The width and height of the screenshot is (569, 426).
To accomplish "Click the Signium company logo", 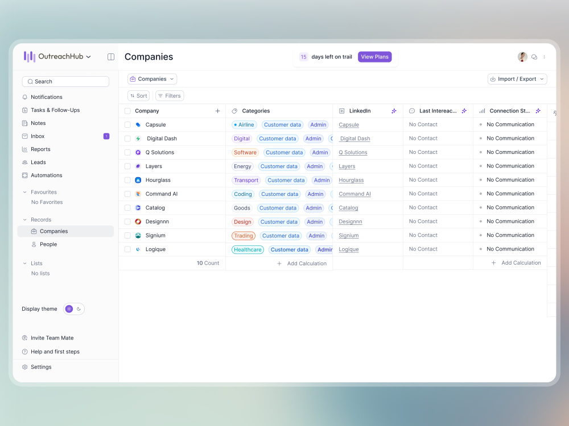I will tap(138, 236).
